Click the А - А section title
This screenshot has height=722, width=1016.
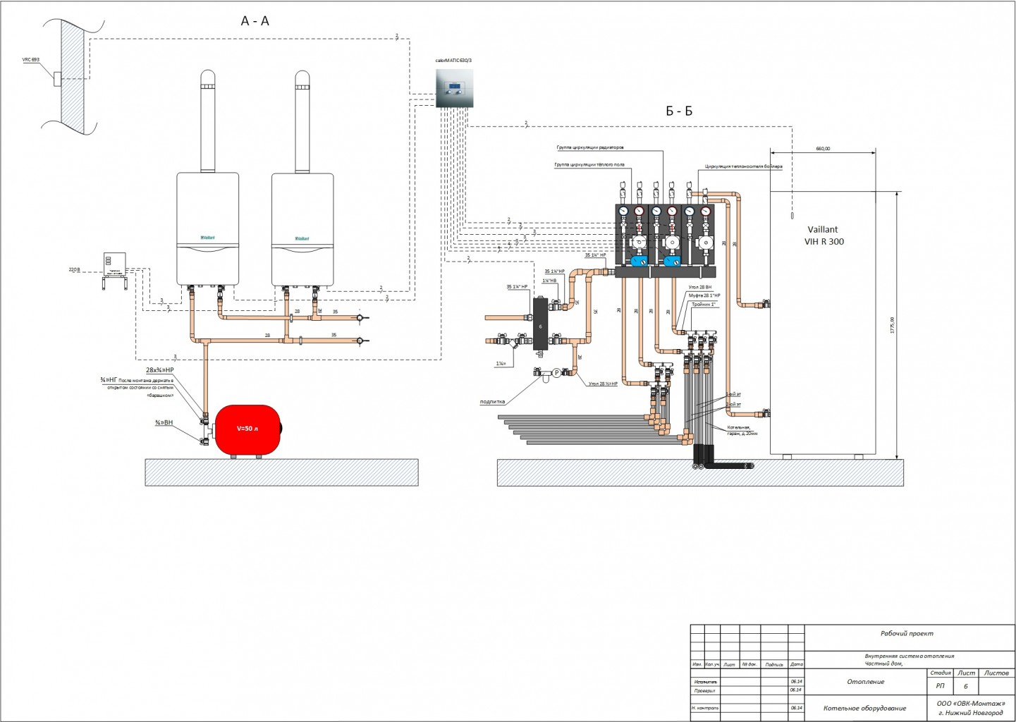(255, 21)
